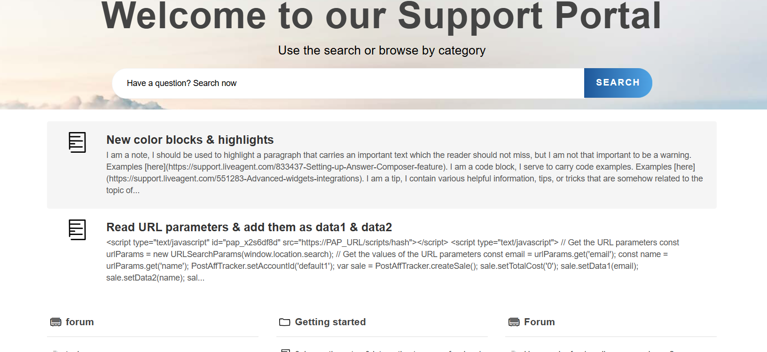Click the icon next to lowercase 'forum' category
The height and width of the screenshot is (352, 767).
point(56,322)
